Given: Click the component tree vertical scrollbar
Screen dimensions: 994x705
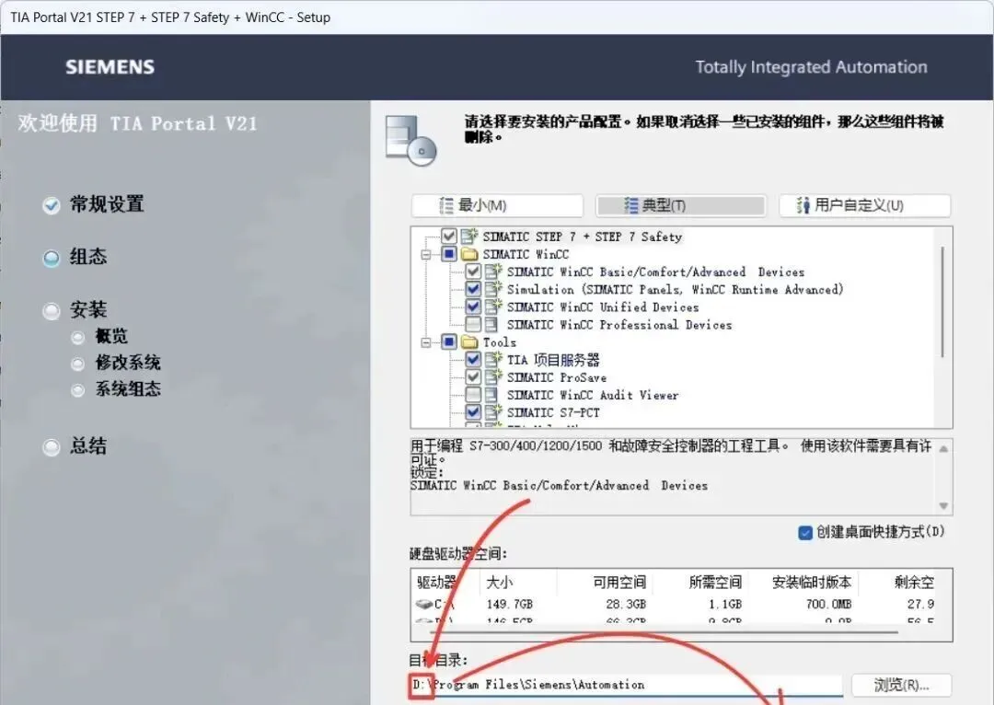Looking at the screenshot, I should tap(942, 303).
